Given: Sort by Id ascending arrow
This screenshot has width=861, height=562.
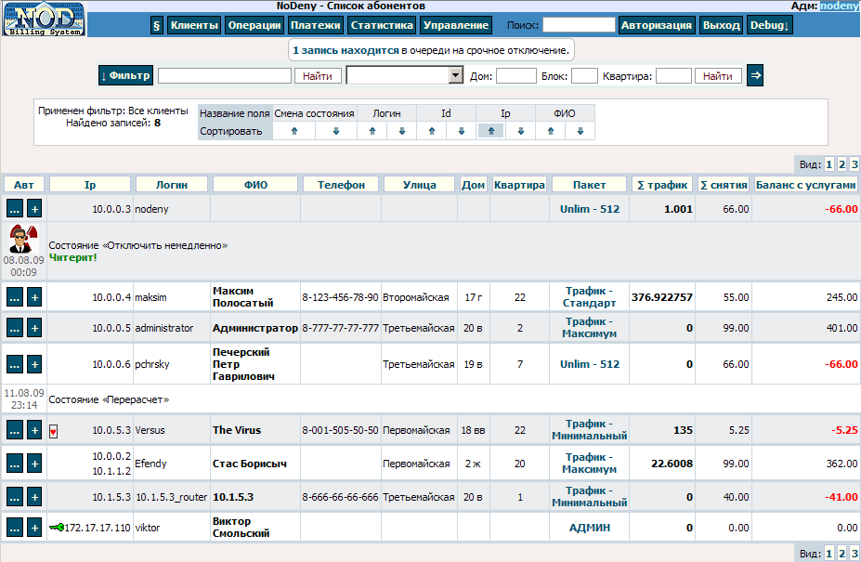Looking at the screenshot, I should coord(432,131).
